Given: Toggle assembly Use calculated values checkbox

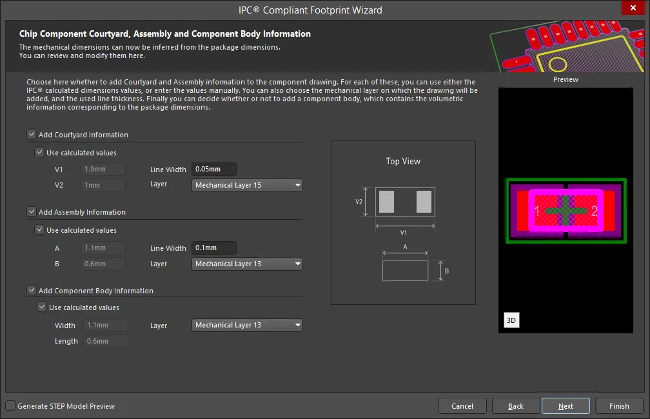Looking at the screenshot, I should (x=39, y=229).
